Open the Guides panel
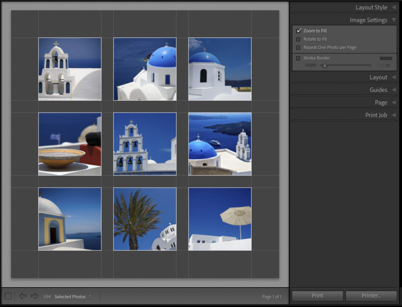Viewport: 402px width, 307px height. click(x=378, y=90)
